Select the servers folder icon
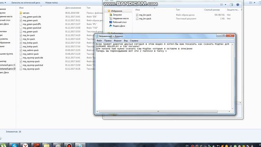 click(21, 13)
